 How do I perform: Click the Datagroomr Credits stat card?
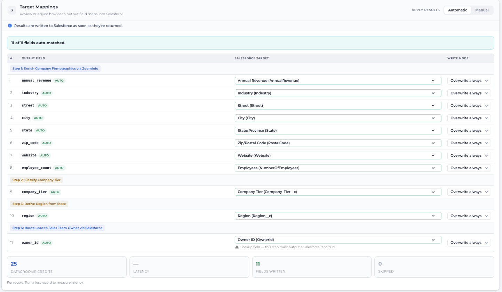67,267
